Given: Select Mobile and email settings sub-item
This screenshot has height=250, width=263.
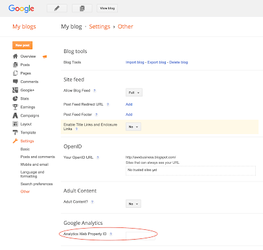Looking at the screenshot, I should pos(34,165).
